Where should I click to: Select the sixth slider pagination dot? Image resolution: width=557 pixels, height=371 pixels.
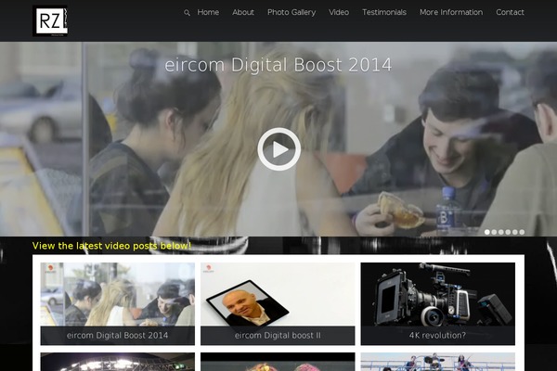(x=522, y=232)
